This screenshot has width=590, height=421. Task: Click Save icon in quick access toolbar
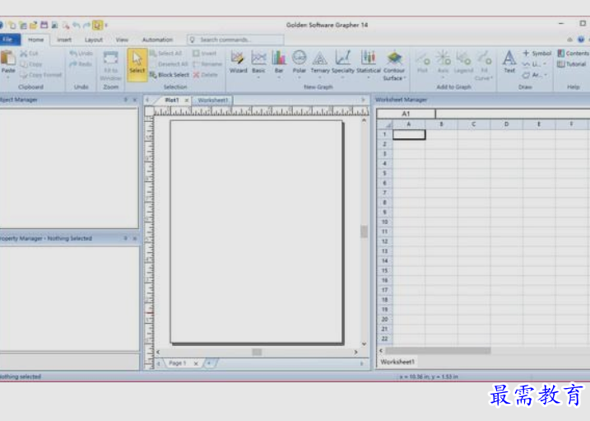[x=44, y=26]
